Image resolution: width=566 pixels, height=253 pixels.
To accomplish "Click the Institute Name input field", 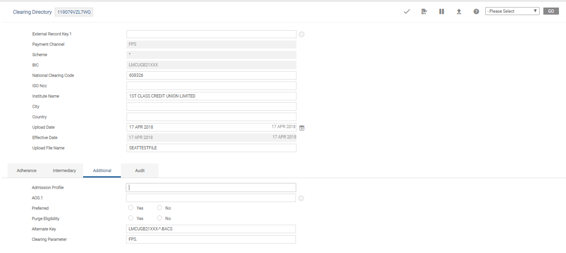I will (211, 96).
